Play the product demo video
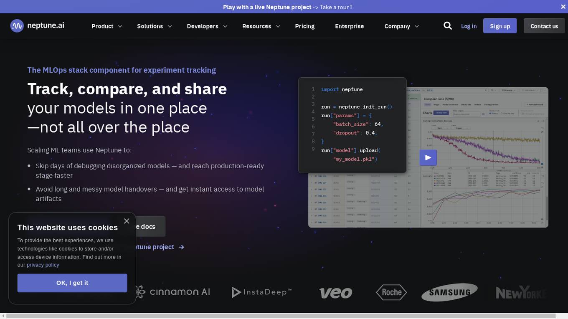 (x=428, y=157)
